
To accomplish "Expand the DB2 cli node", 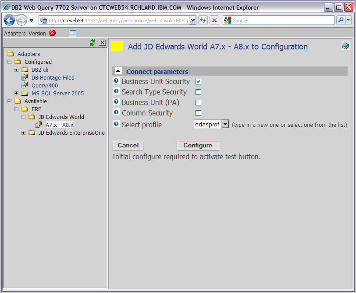I will click(16, 70).
